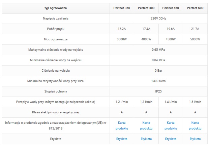210x148 pixels.
Task: Click the Etykieta link under Perfect 350
Action: click(122, 139)
